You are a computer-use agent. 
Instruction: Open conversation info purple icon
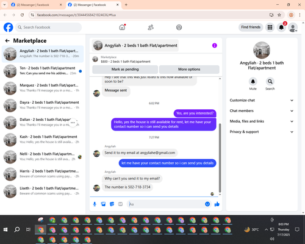(x=215, y=46)
